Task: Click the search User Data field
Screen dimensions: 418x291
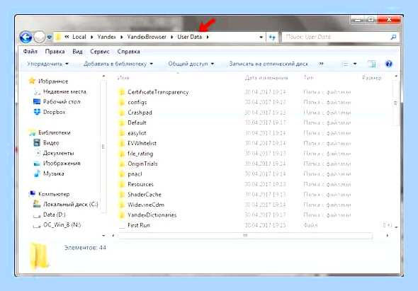Action: [337, 38]
